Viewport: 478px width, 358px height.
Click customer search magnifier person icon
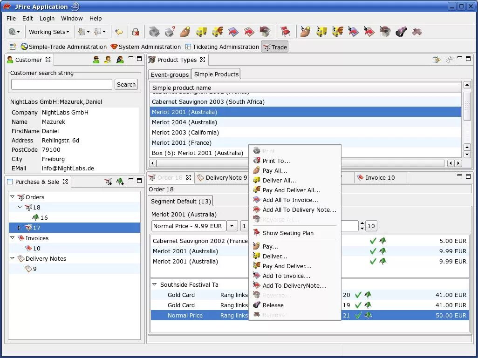120,60
